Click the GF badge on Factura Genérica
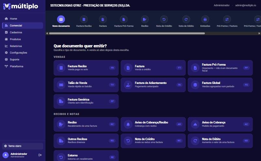 pos(112,101)
